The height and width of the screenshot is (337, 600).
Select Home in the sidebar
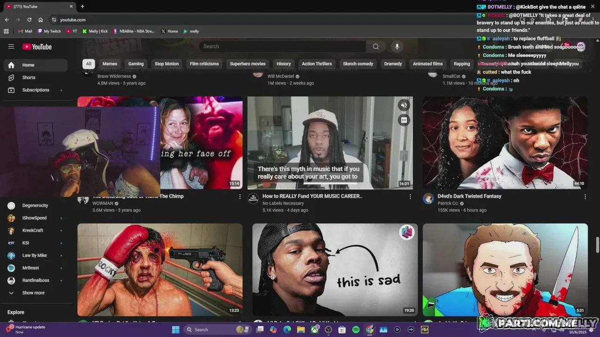tap(36, 65)
